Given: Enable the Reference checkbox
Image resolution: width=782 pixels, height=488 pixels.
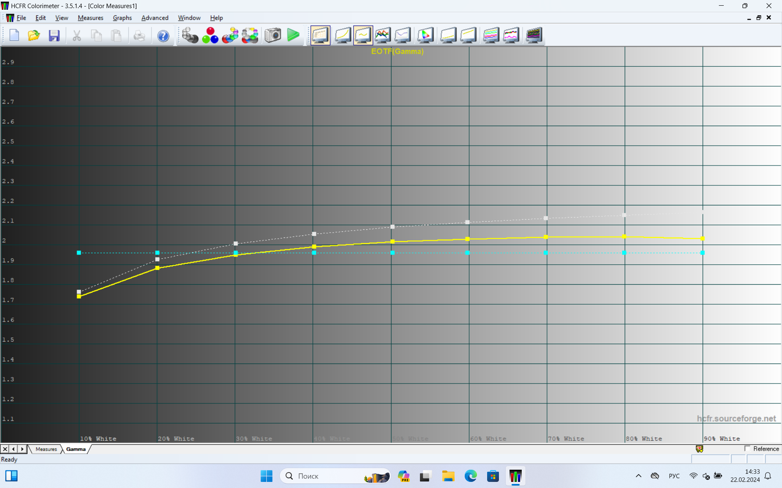Looking at the screenshot, I should point(747,449).
